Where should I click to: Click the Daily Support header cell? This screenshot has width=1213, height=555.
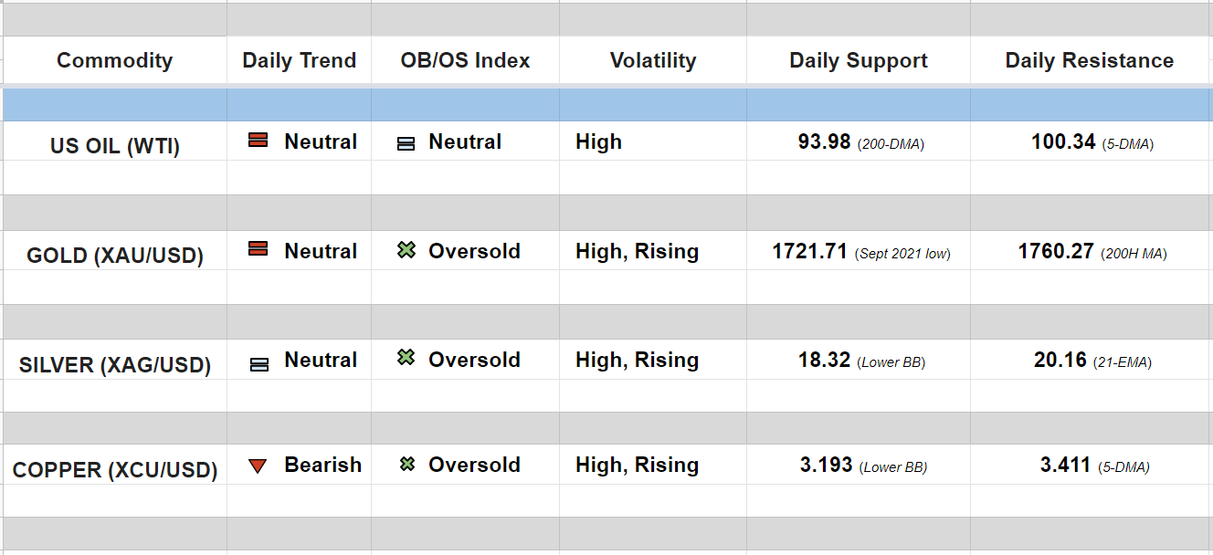pos(858,60)
